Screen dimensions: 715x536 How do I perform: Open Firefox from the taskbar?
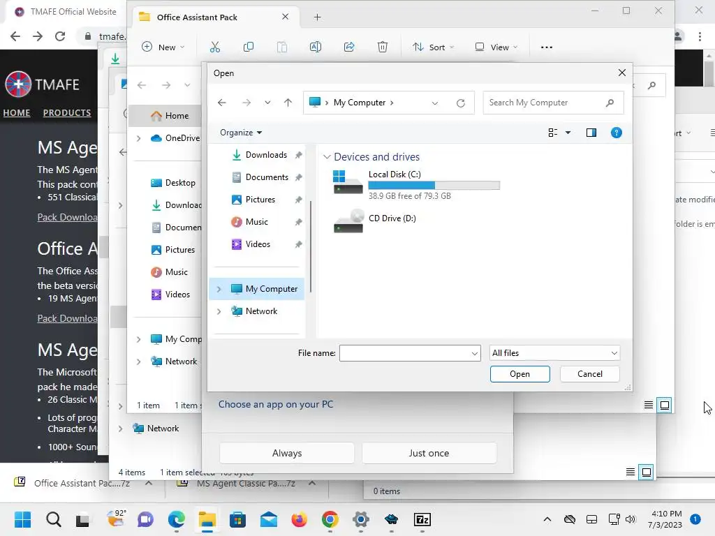coord(299,519)
